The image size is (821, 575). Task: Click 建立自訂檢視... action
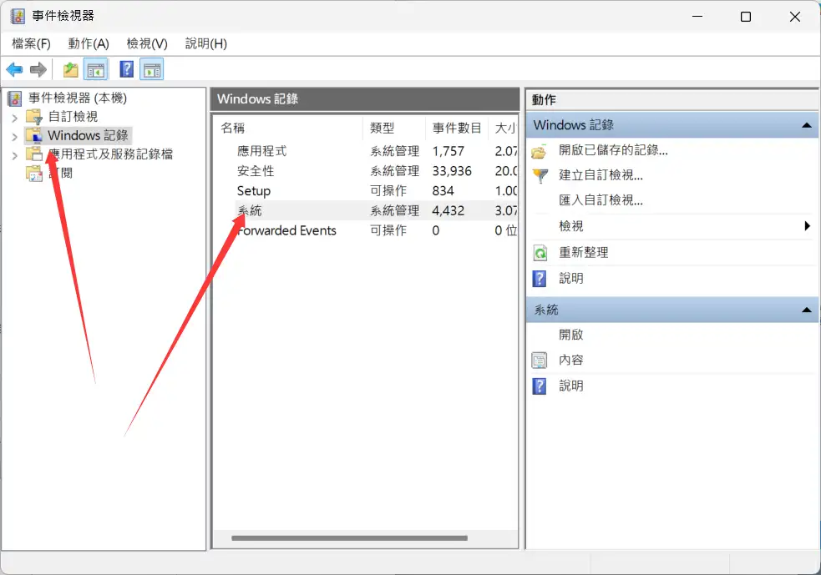[601, 175]
